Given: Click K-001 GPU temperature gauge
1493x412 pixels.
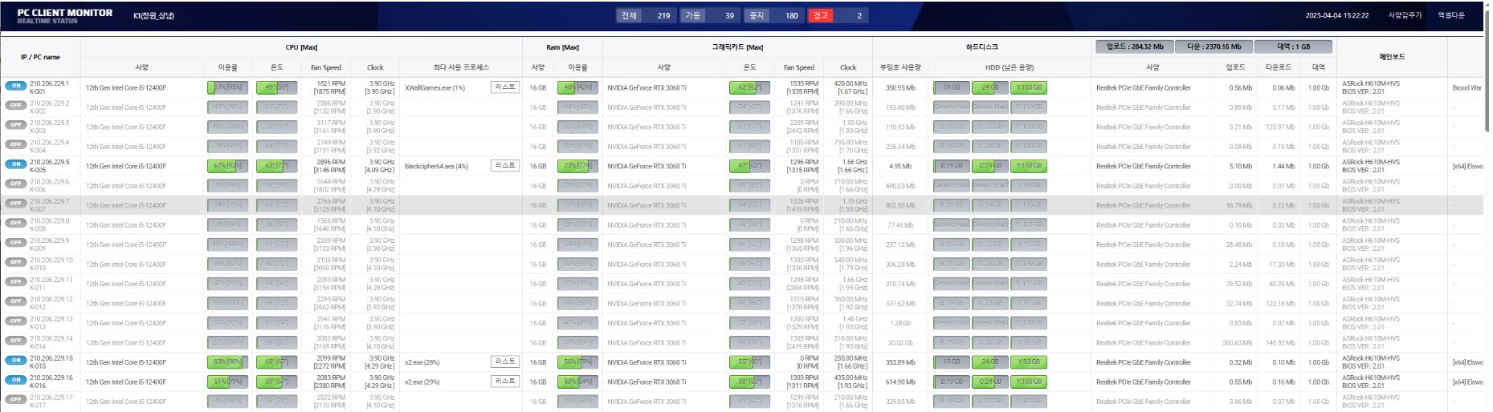Looking at the screenshot, I should (749, 87).
